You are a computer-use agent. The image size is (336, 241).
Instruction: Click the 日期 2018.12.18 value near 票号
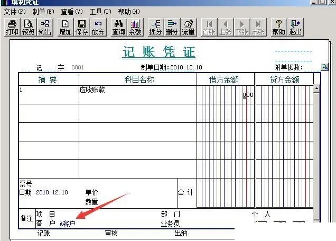(x=52, y=192)
